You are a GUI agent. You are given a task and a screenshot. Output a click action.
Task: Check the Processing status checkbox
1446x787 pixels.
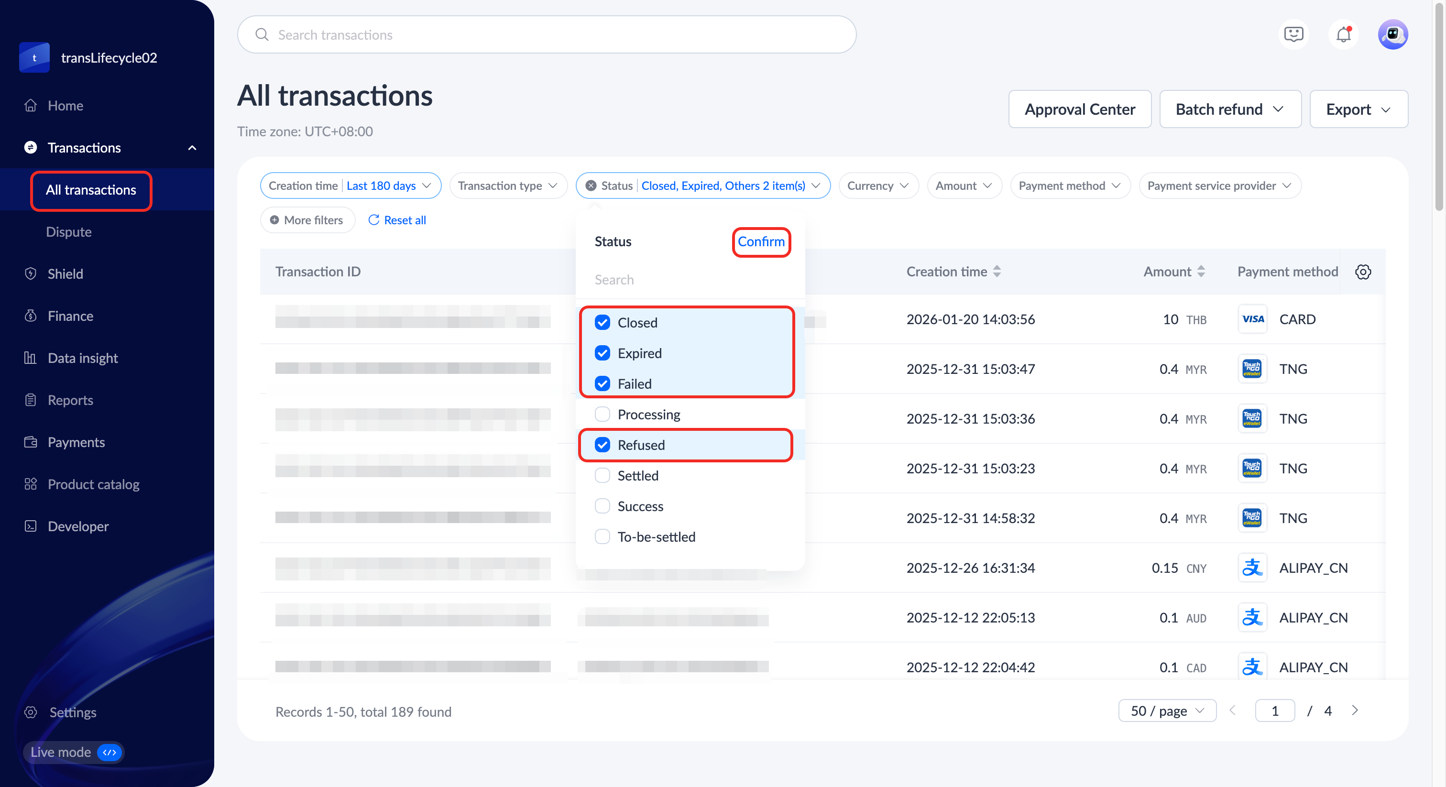[x=602, y=414]
